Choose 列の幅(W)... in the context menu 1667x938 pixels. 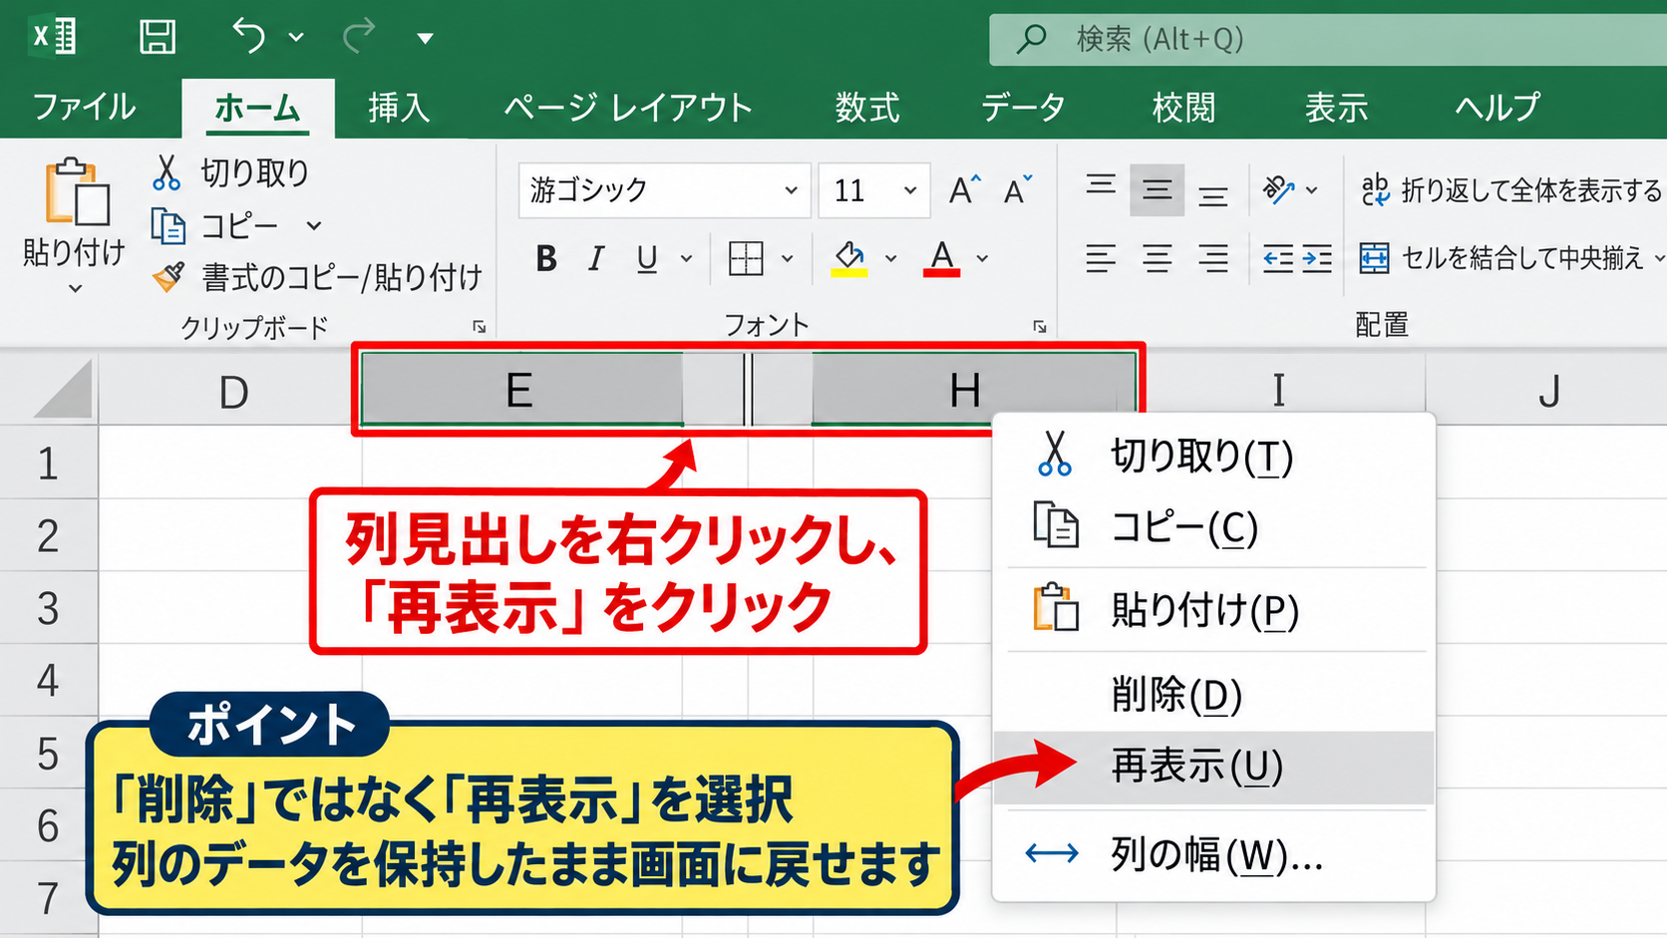coord(1213,854)
